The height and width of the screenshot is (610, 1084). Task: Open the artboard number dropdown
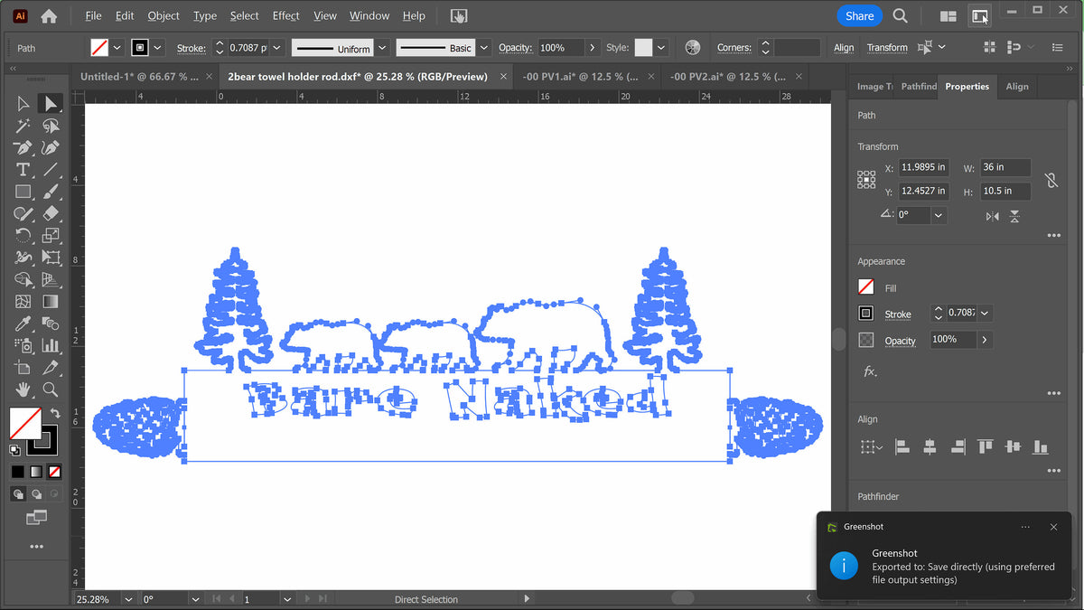click(287, 599)
